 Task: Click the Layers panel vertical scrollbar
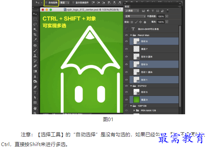(180, 66)
